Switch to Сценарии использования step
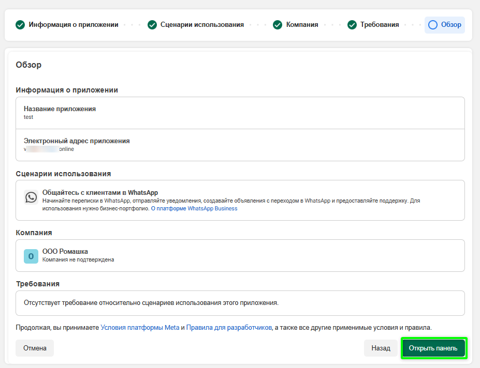480x368 pixels. [x=202, y=25]
